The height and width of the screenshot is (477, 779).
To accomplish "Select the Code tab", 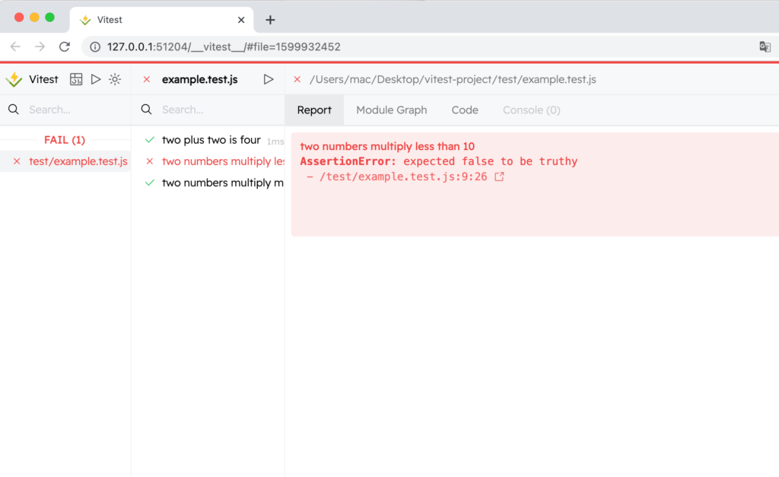I will pyautogui.click(x=464, y=110).
